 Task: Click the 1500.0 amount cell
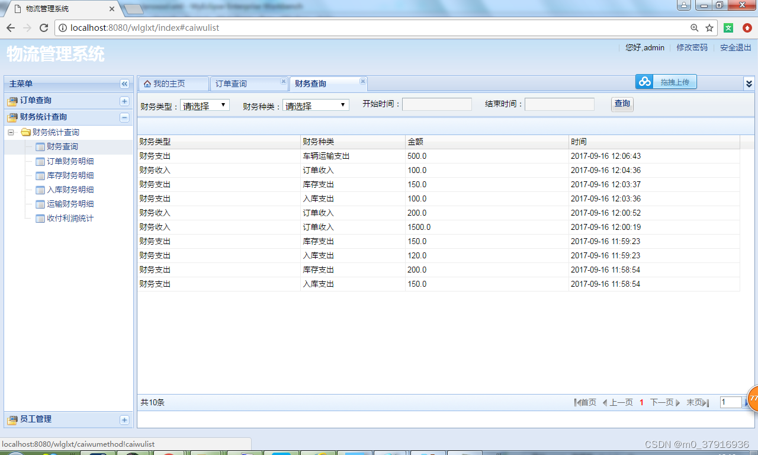pos(487,227)
